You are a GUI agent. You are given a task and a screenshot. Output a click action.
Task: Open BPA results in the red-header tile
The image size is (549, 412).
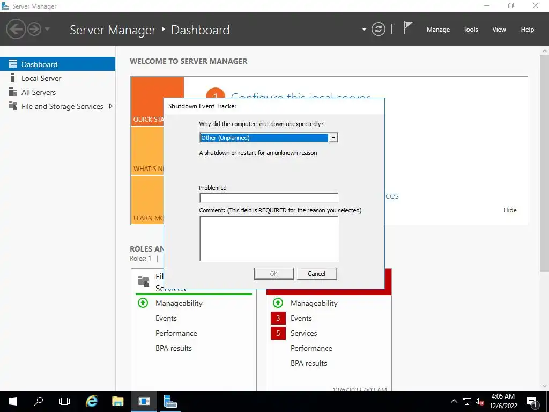click(x=309, y=363)
